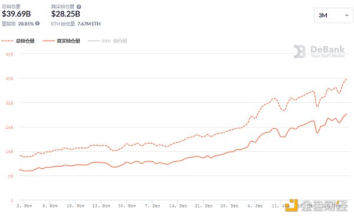
Task: Click the solid orange line legend swatch
Action: pos(48,41)
